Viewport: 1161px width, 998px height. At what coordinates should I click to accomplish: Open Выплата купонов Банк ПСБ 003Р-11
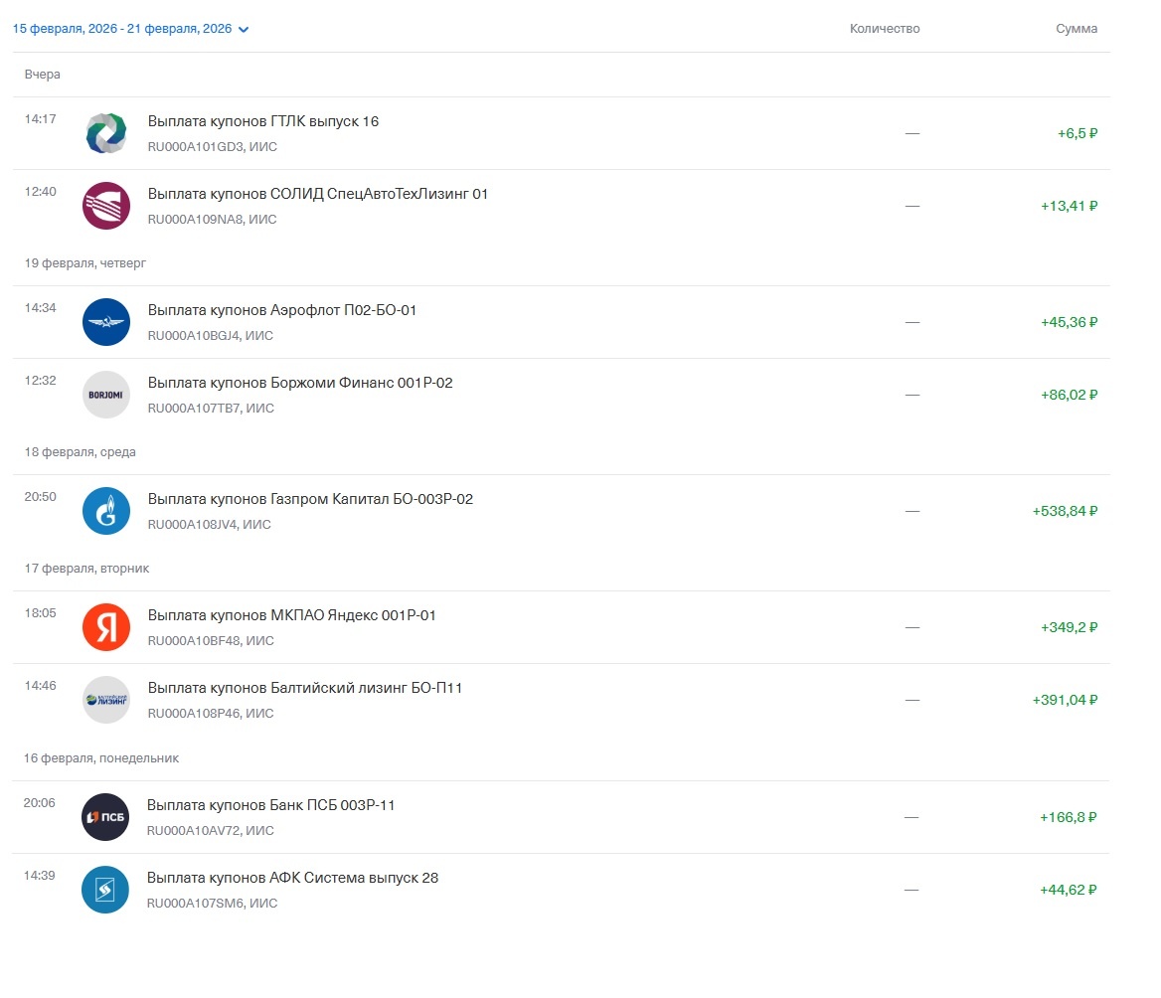coord(271,805)
